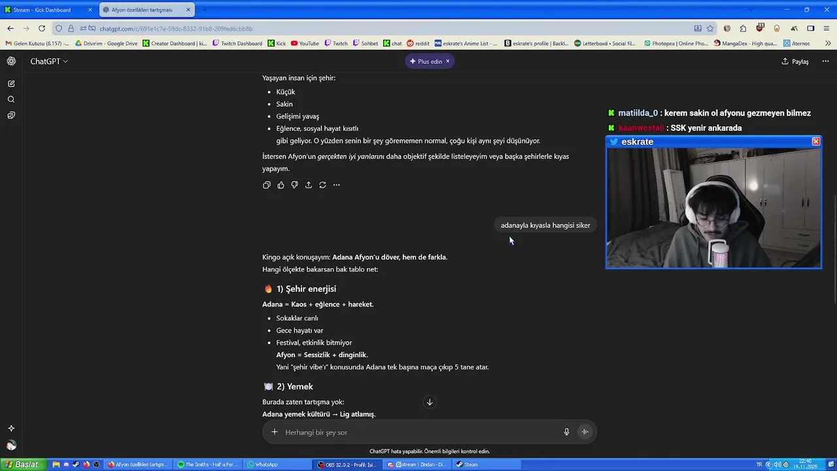Open the MangaDex bookmark

745,43
